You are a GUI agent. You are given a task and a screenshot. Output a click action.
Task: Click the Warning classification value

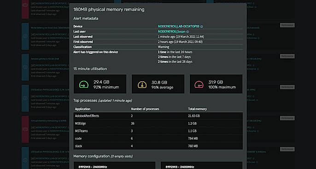164,47
